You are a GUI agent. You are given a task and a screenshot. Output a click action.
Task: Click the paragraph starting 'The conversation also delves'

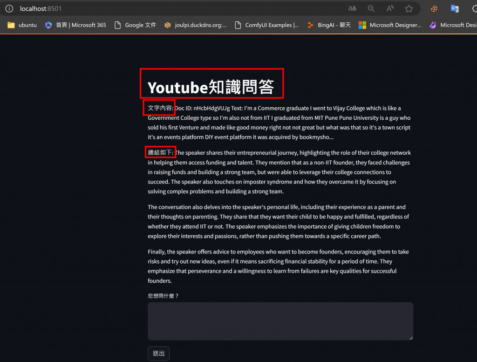[x=279, y=221]
